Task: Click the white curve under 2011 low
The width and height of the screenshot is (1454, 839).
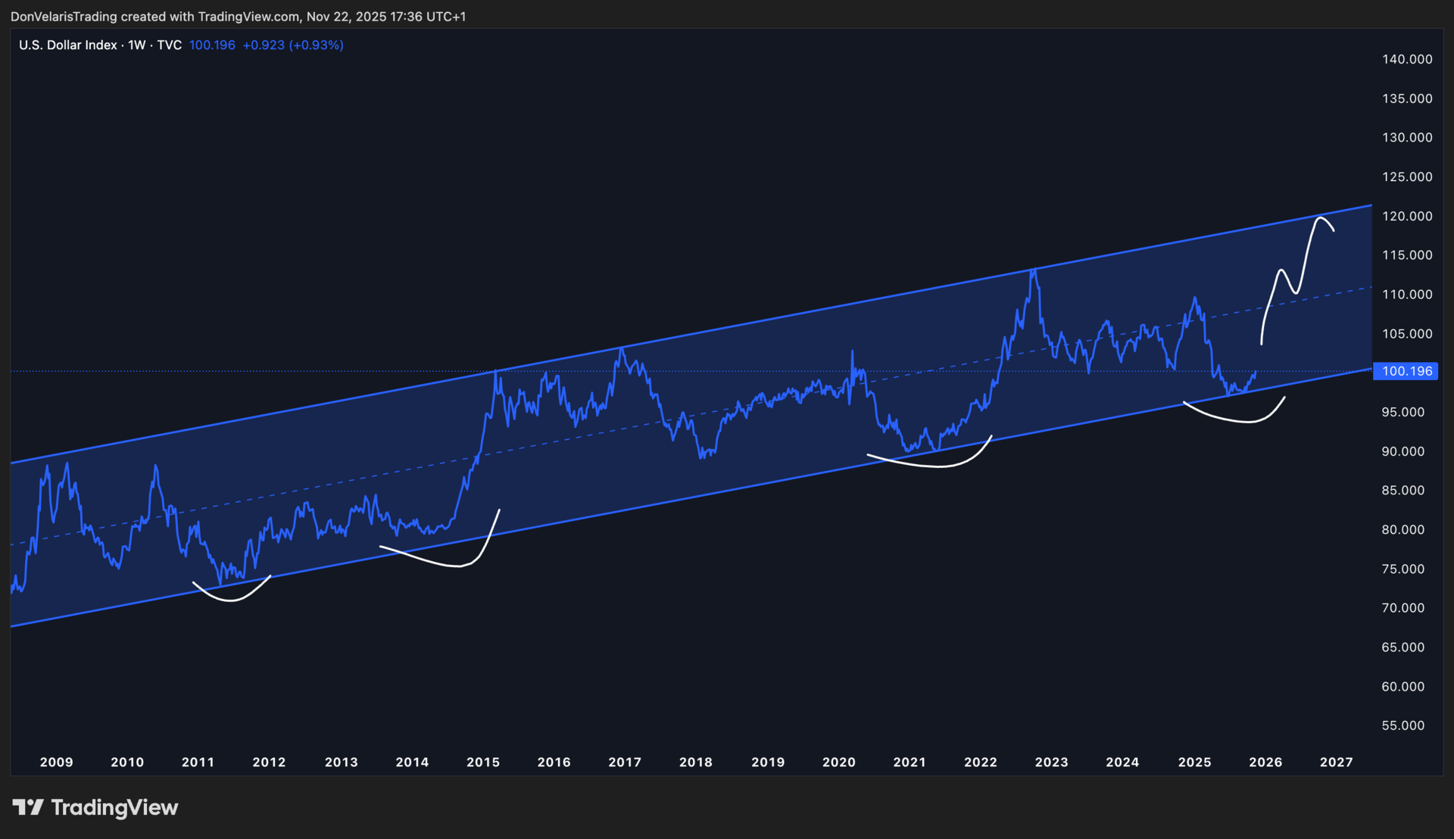Action: click(x=231, y=600)
